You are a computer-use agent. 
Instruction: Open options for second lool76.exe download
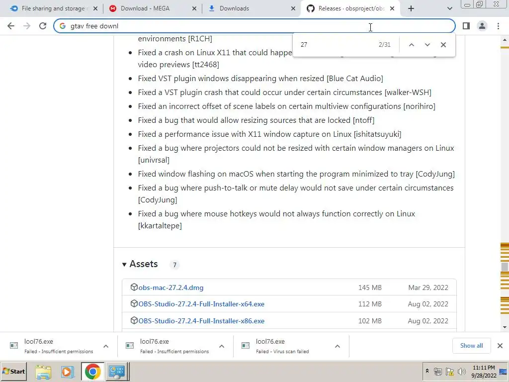[222, 346]
